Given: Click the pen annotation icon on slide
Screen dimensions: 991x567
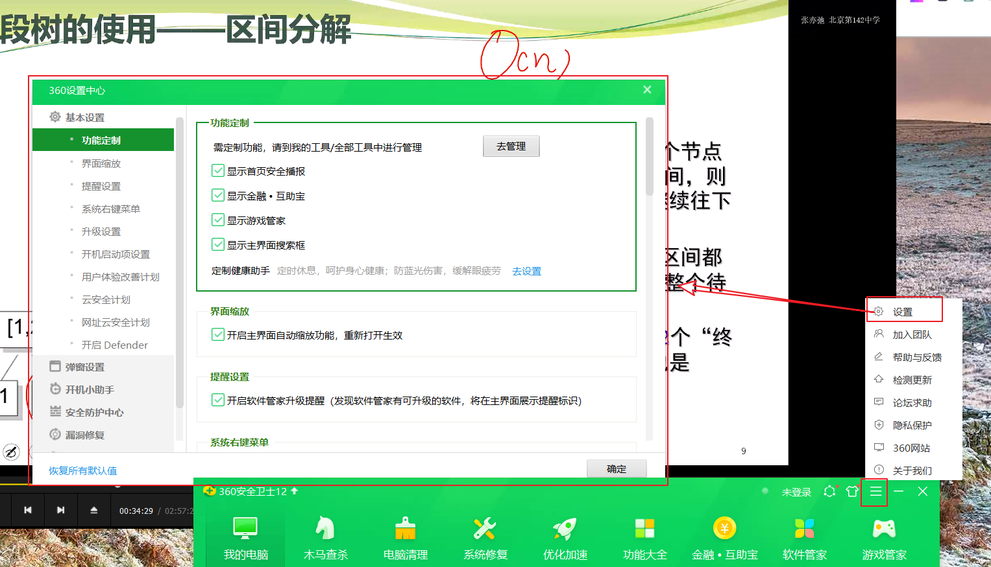Looking at the screenshot, I should pos(11,452).
